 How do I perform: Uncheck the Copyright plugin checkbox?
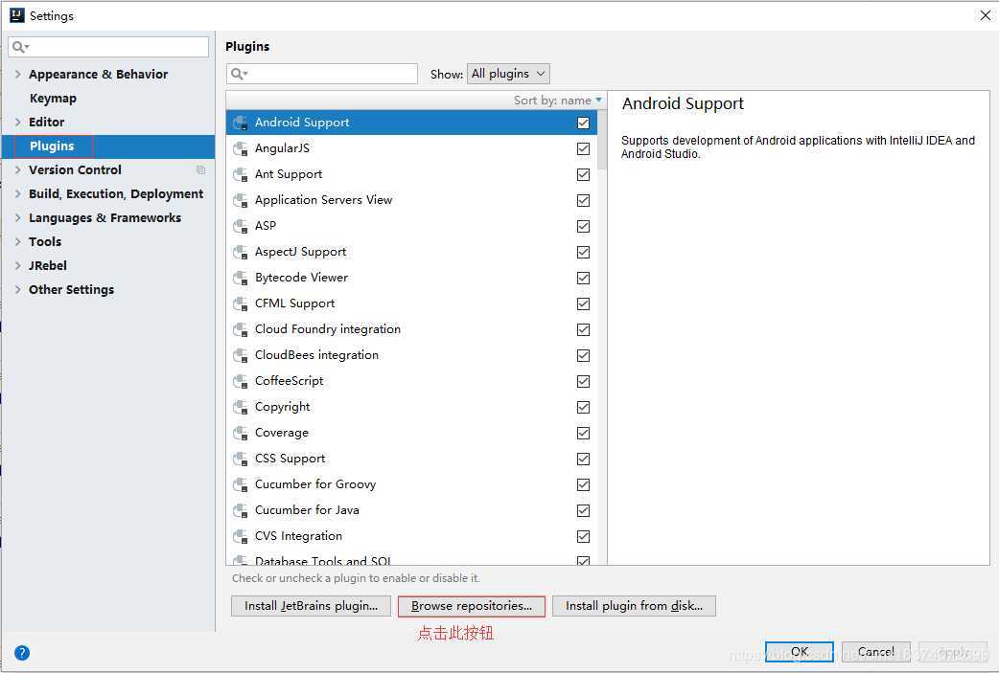click(583, 407)
